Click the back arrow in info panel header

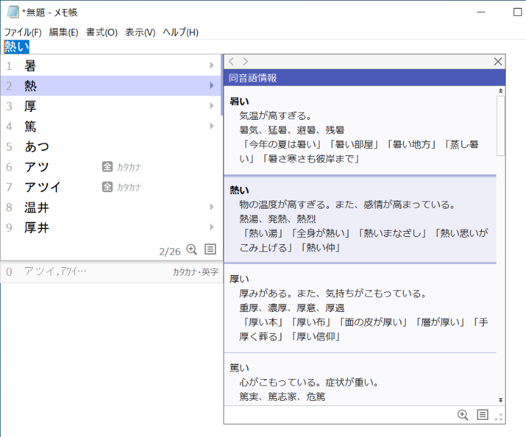231,62
